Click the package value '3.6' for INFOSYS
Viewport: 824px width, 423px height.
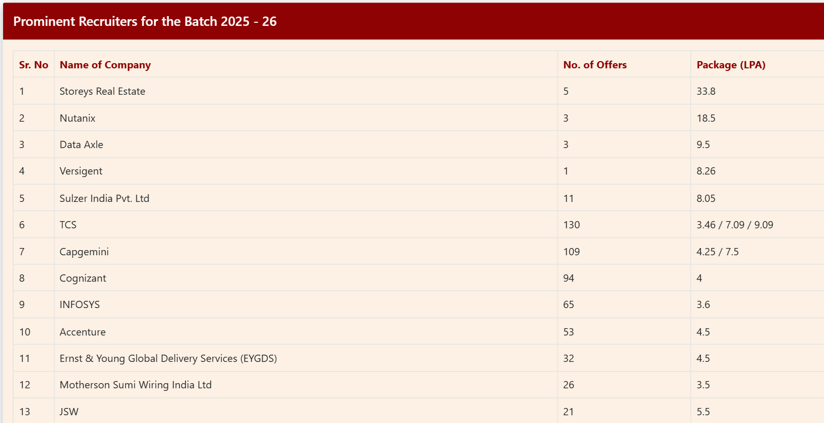click(x=703, y=304)
